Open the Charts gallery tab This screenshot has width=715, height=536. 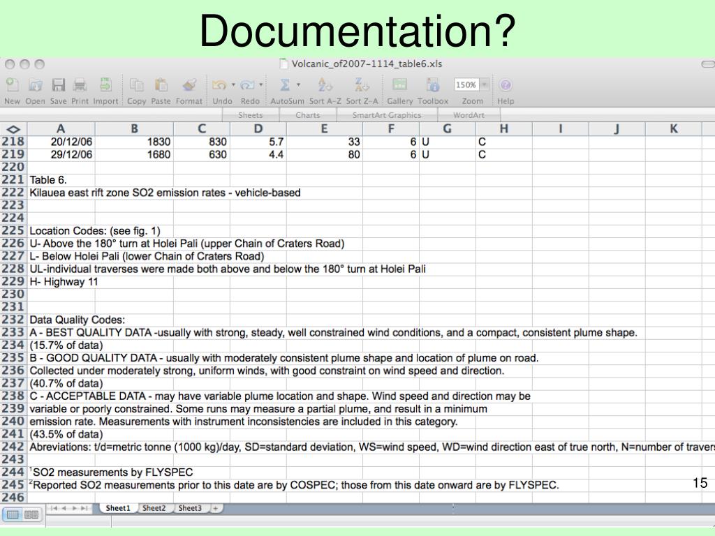[308, 115]
